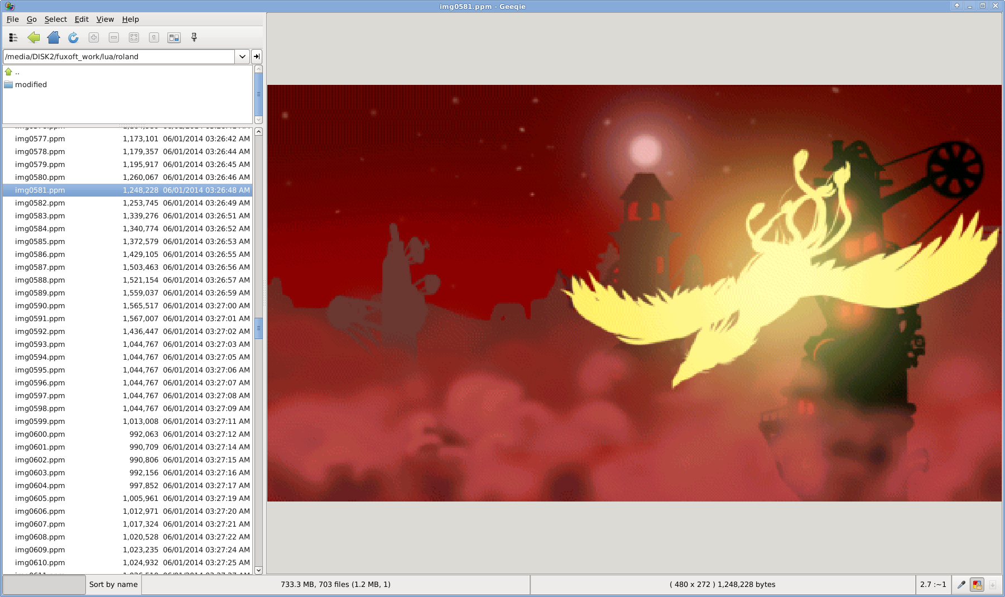The height and width of the screenshot is (597, 1005).
Task: Select file img0589.ppm
Action: 127,293
